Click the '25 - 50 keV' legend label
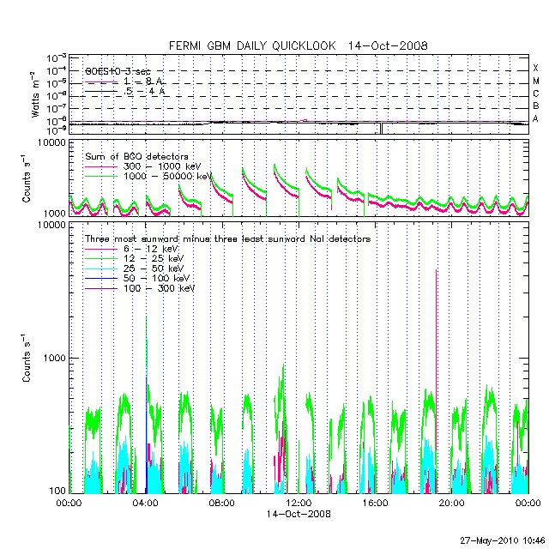This screenshot has width=549, height=549. 154,268
